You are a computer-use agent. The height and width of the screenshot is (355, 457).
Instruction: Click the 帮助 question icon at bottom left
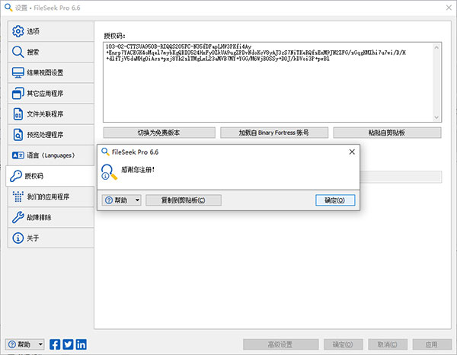point(12,344)
